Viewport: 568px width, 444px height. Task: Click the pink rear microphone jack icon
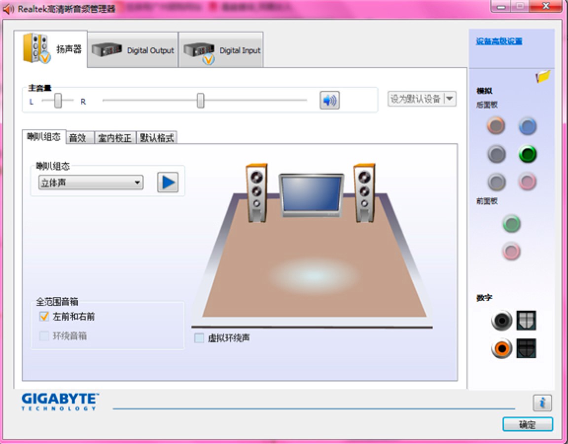tap(527, 182)
